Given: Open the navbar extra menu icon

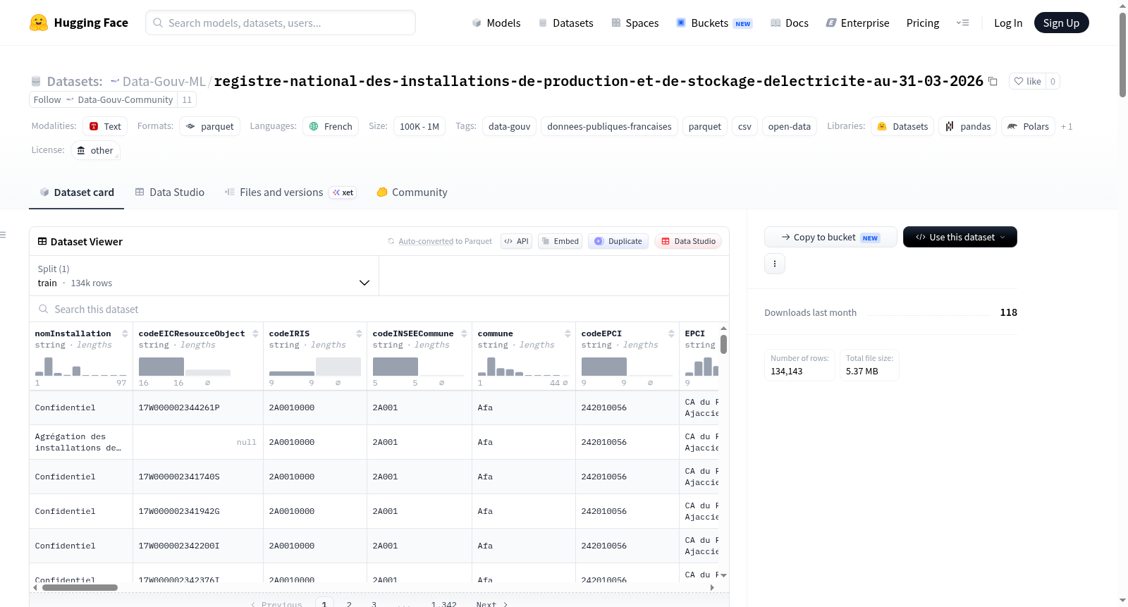Looking at the screenshot, I should [962, 23].
